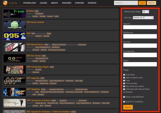Click the Sega publisher tag
This screenshot has width=161, height=113.
49,33
